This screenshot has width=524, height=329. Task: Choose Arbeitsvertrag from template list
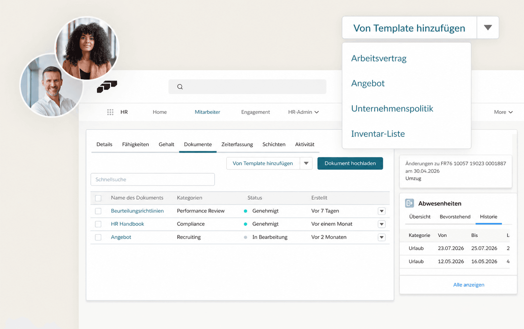pyautogui.click(x=379, y=58)
